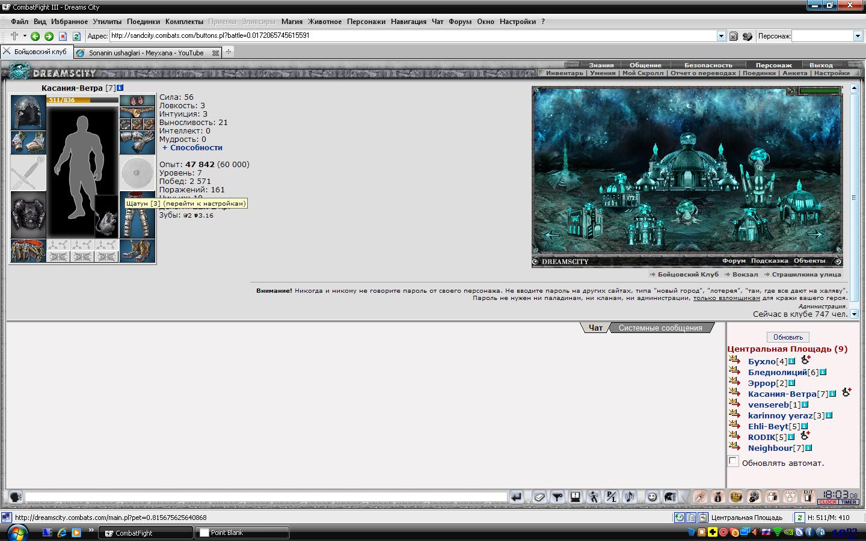The width and height of the screenshot is (866, 541).
Task: Click the green forward arrow button
Action: [49, 36]
